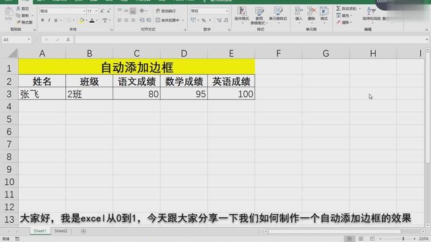This screenshot has width=431, height=242.
Task: Align text left in the ribbon
Action: pyautogui.click(x=120, y=20)
